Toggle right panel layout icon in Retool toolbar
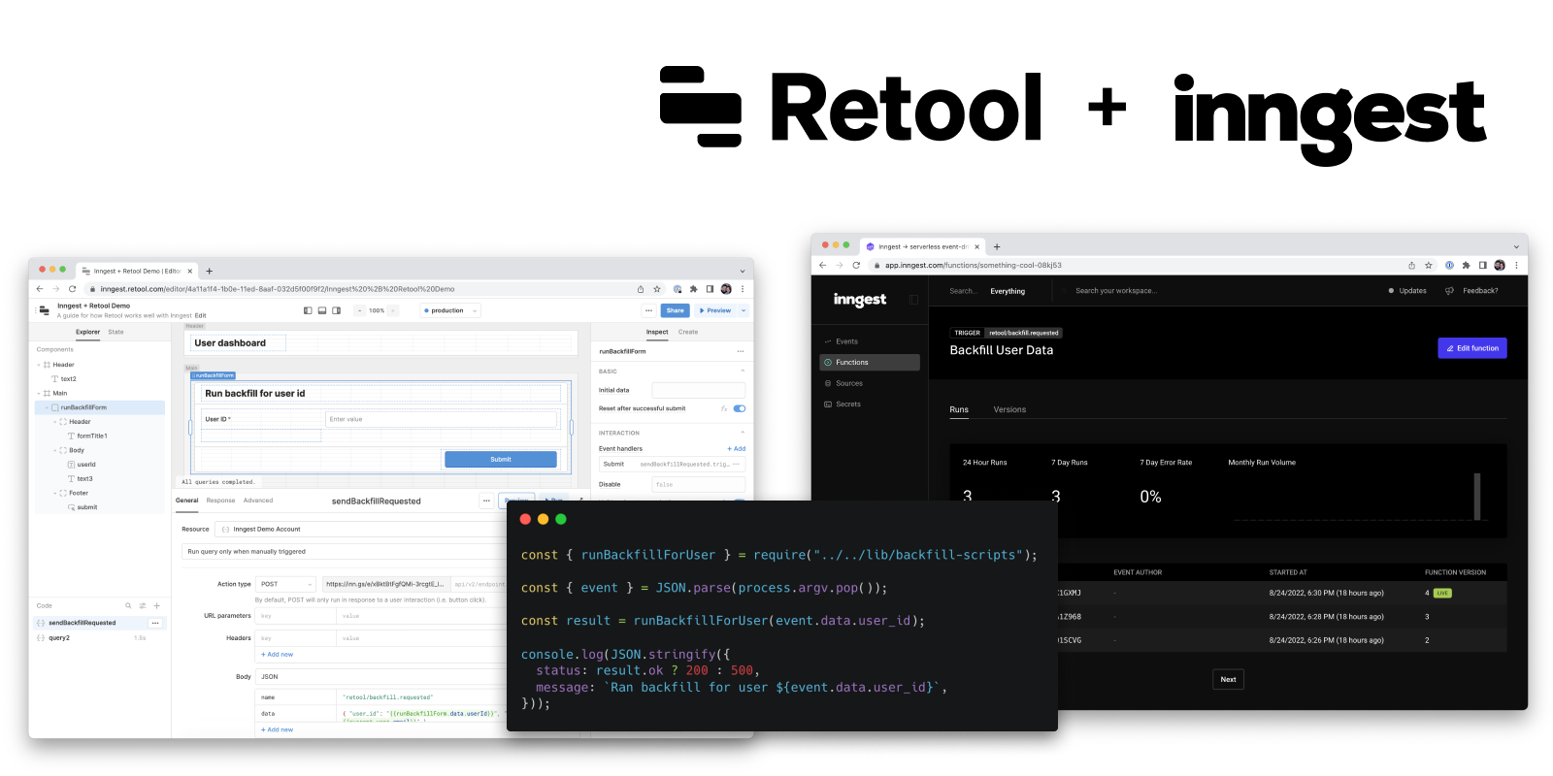1553x776 pixels. (x=337, y=310)
